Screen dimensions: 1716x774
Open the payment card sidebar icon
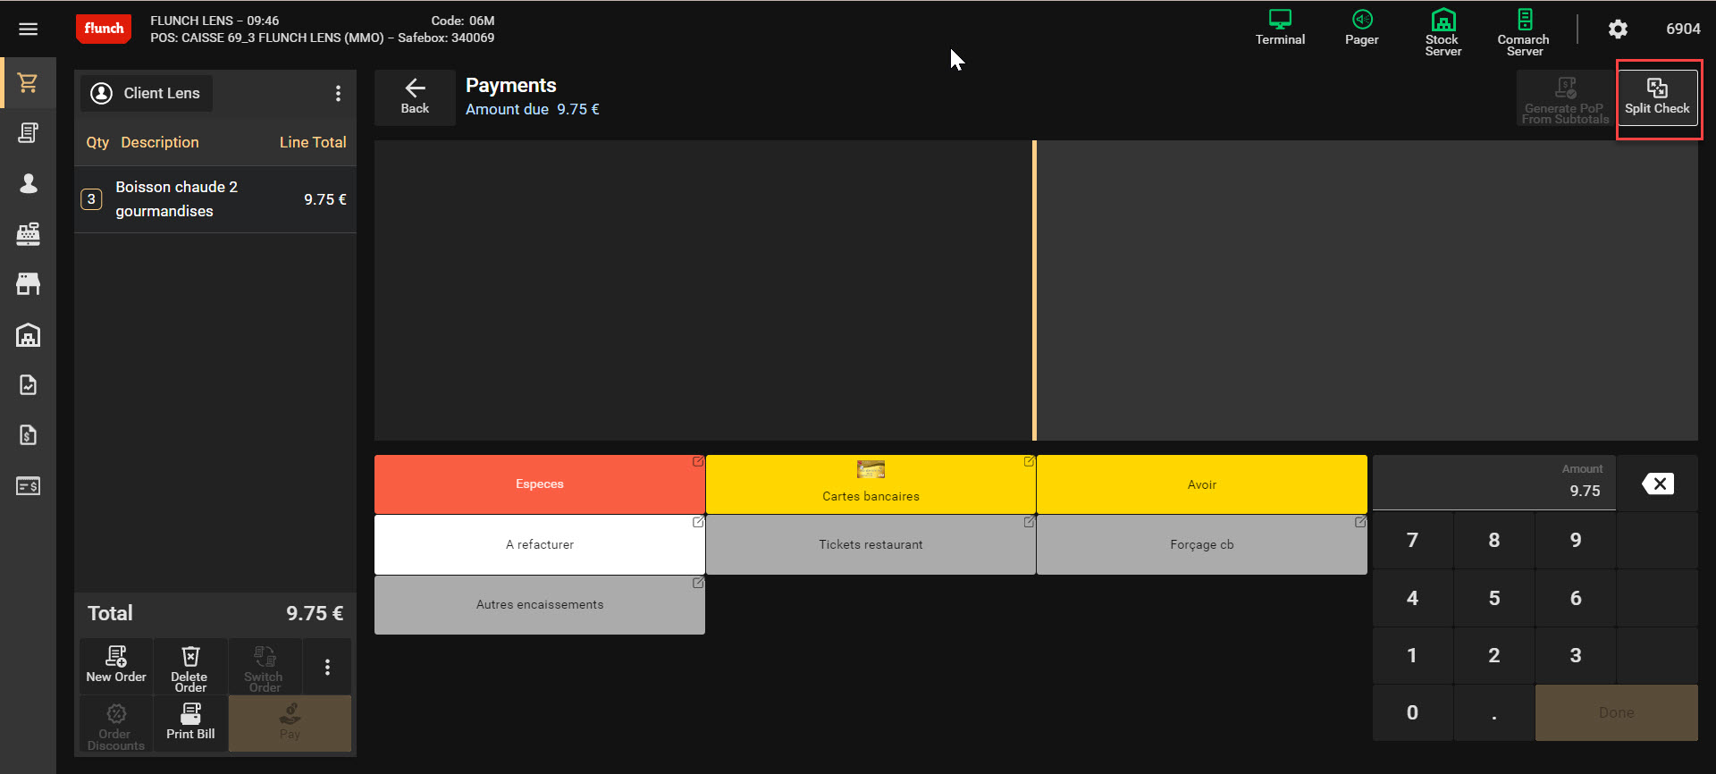(29, 486)
